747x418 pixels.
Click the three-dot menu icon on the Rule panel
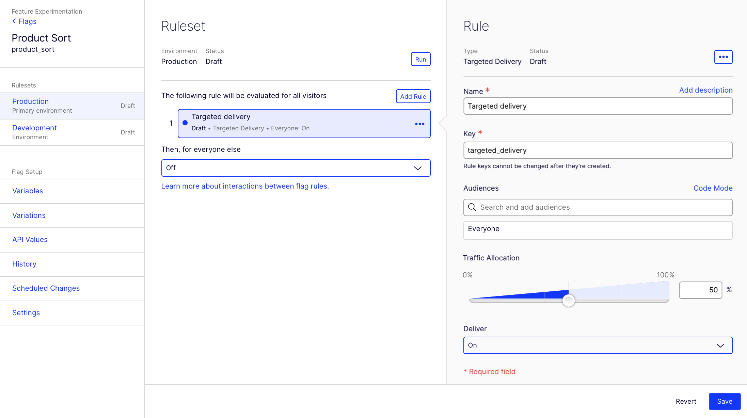[x=724, y=57]
